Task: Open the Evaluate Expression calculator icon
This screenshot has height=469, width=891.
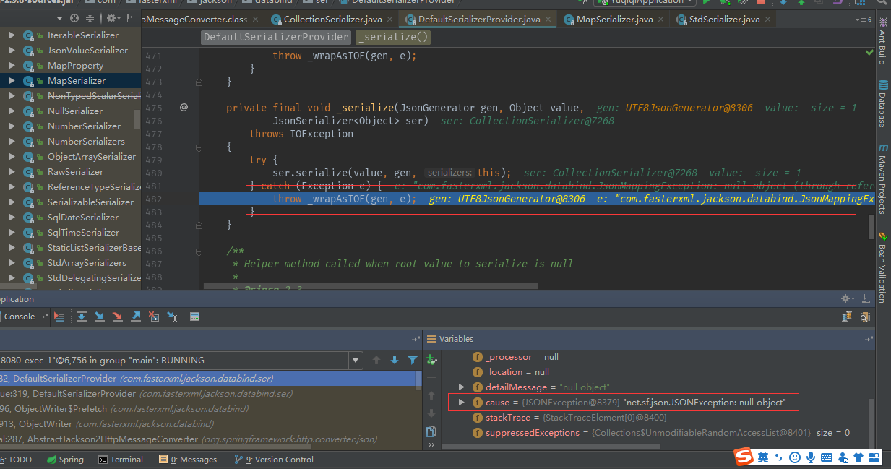Action: point(194,317)
